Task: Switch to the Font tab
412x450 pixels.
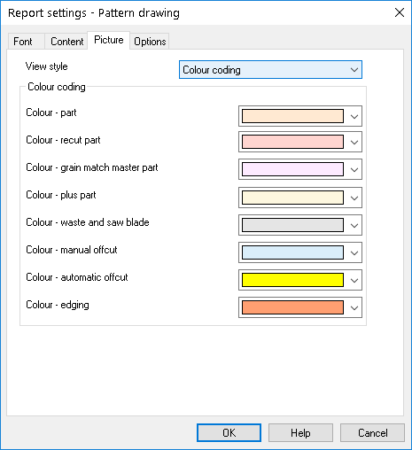Action: tap(23, 42)
